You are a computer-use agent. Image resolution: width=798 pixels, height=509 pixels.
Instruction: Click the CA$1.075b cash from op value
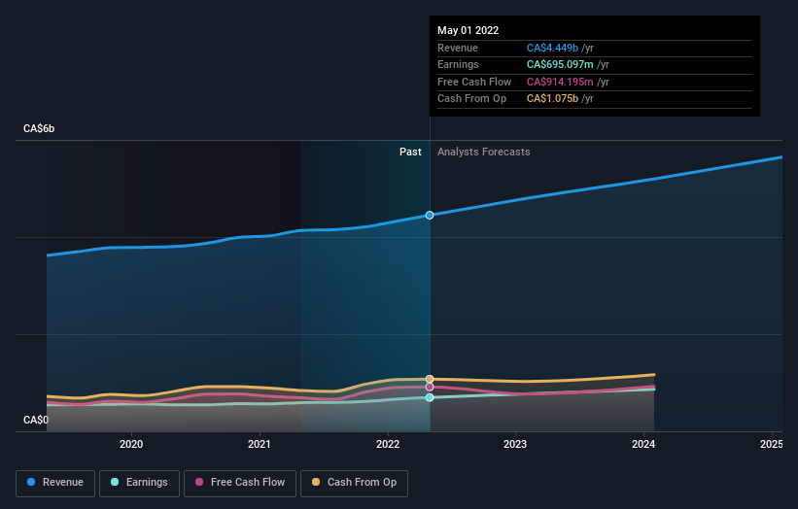(x=552, y=99)
